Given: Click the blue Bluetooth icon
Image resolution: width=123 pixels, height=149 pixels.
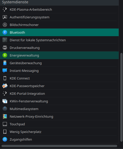Looking at the screenshot, I should [x=5, y=32].
